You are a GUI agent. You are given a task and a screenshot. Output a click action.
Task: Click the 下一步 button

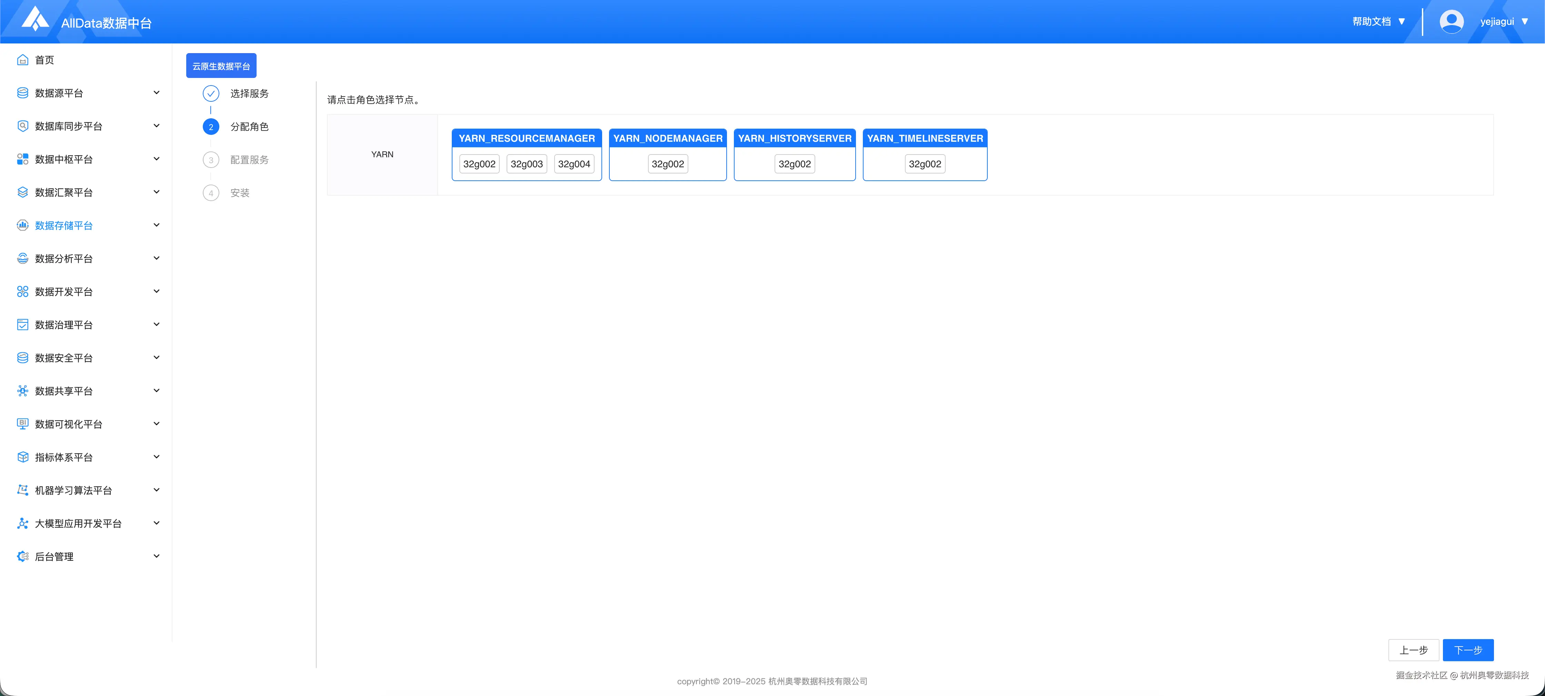pyautogui.click(x=1468, y=650)
